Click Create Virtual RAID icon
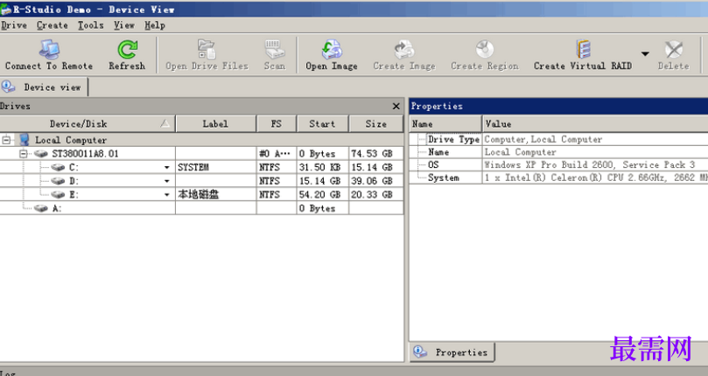708x376 pixels. [584, 49]
